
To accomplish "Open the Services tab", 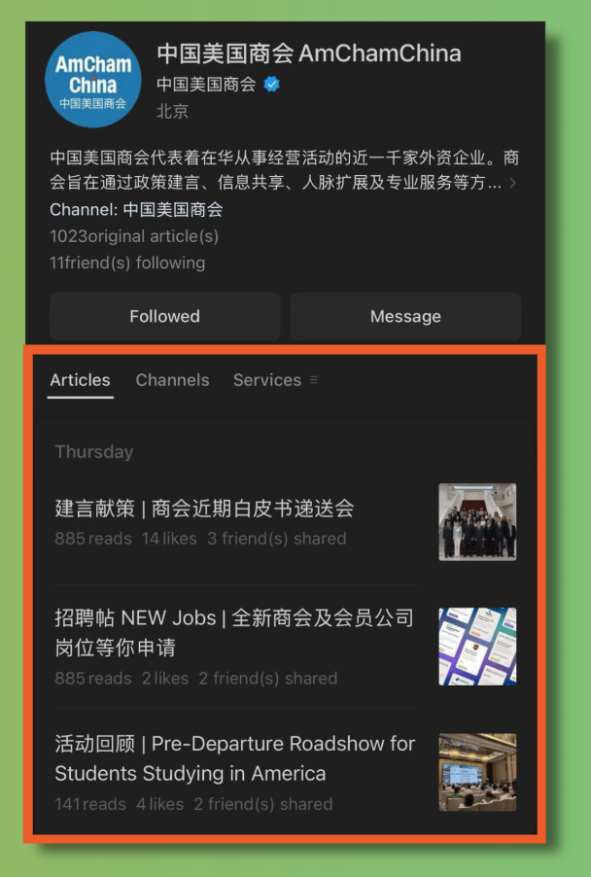I will pyautogui.click(x=267, y=380).
